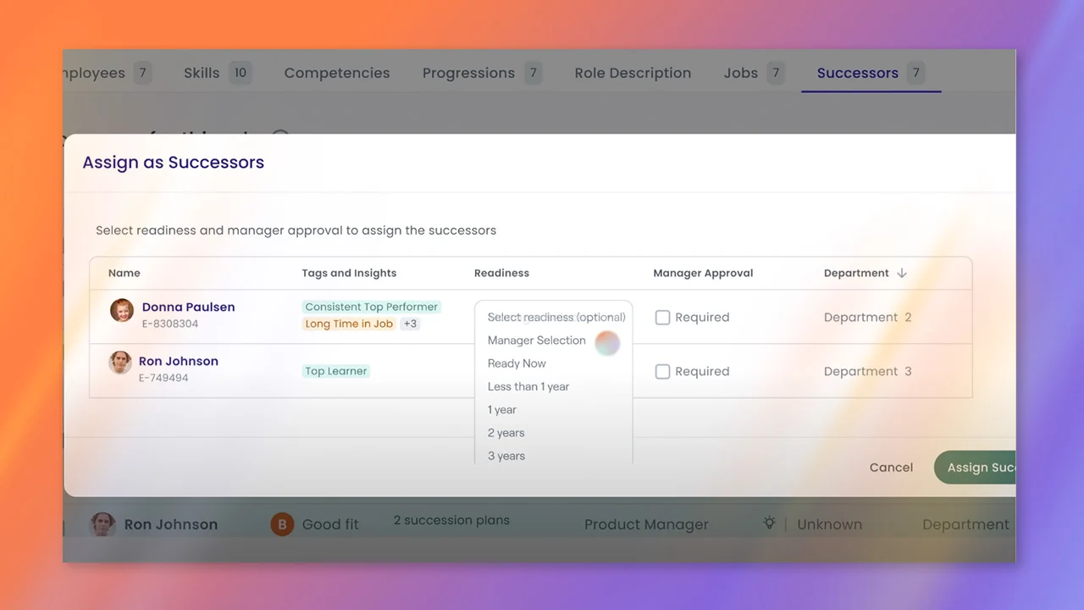Click Ron Johnson's avatar in the dialog
1084x610 pixels.
click(x=120, y=363)
